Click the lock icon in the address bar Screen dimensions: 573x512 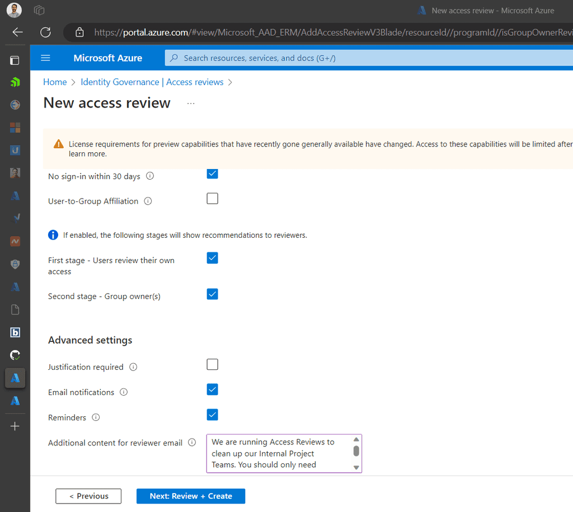[79, 32]
